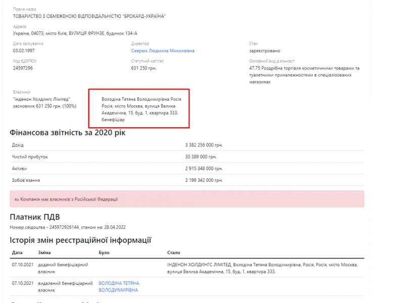The image size is (404, 303).
Task: Click the status value 'зареєстровано'
Action: 264,51
